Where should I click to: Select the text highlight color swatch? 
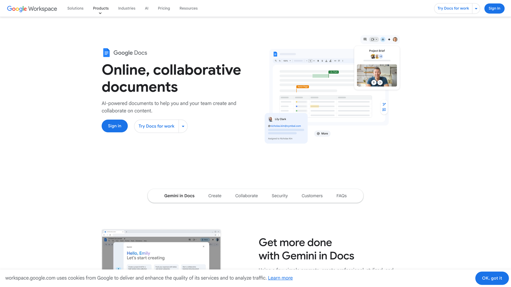pos(330,61)
